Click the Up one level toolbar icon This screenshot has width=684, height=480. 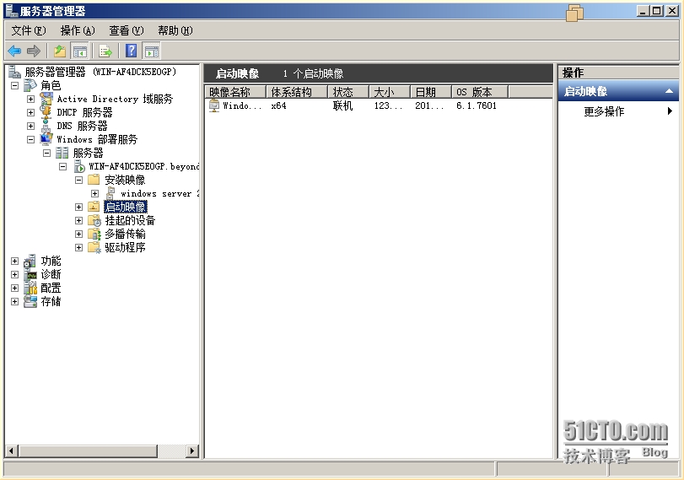(60, 51)
